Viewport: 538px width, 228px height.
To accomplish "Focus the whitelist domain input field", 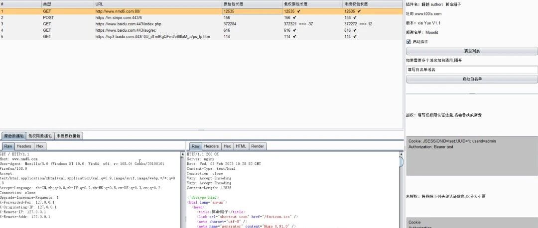I will click(472, 70).
